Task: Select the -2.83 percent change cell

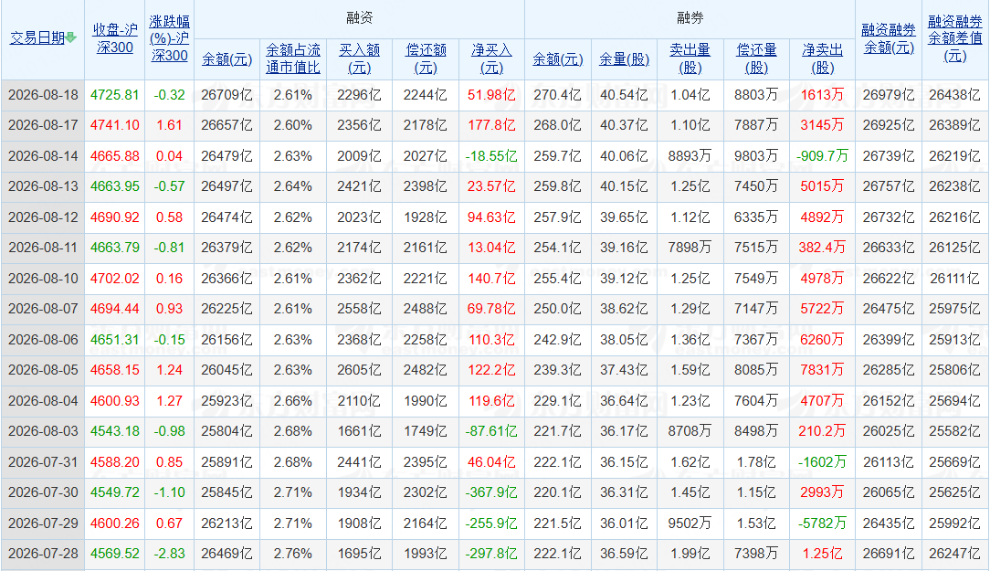Action: [169, 554]
